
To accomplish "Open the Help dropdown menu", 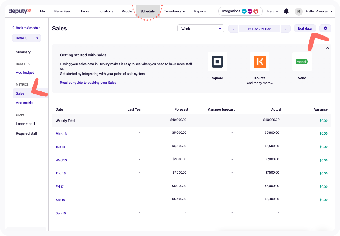I will pos(272,12).
